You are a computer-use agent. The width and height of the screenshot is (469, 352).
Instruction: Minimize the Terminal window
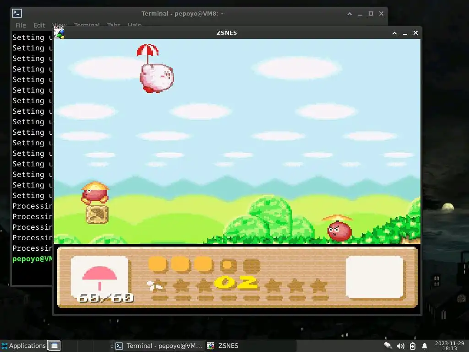[360, 14]
